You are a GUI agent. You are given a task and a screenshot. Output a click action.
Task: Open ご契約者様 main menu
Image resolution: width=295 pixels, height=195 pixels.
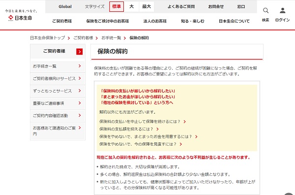[x=62, y=21]
